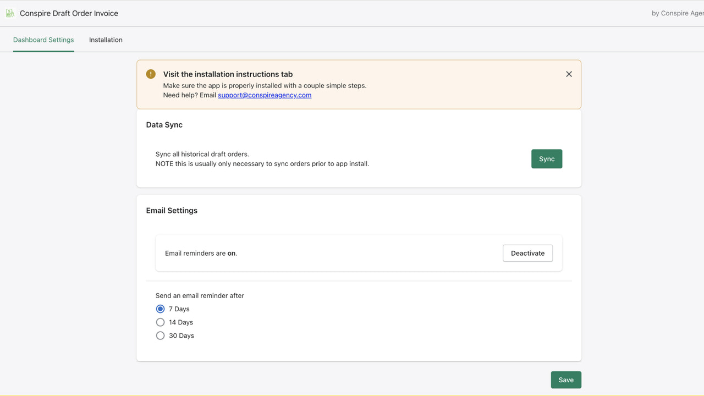Viewport: 704px width, 396px height.
Task: Click the Send an email reminder after label
Action: click(x=200, y=295)
